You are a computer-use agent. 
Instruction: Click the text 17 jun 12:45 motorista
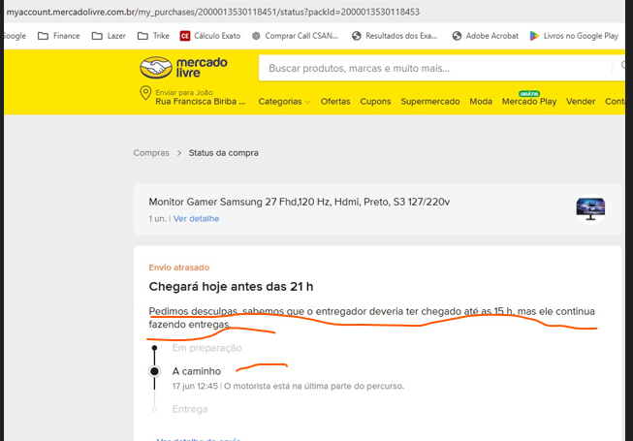click(x=288, y=386)
